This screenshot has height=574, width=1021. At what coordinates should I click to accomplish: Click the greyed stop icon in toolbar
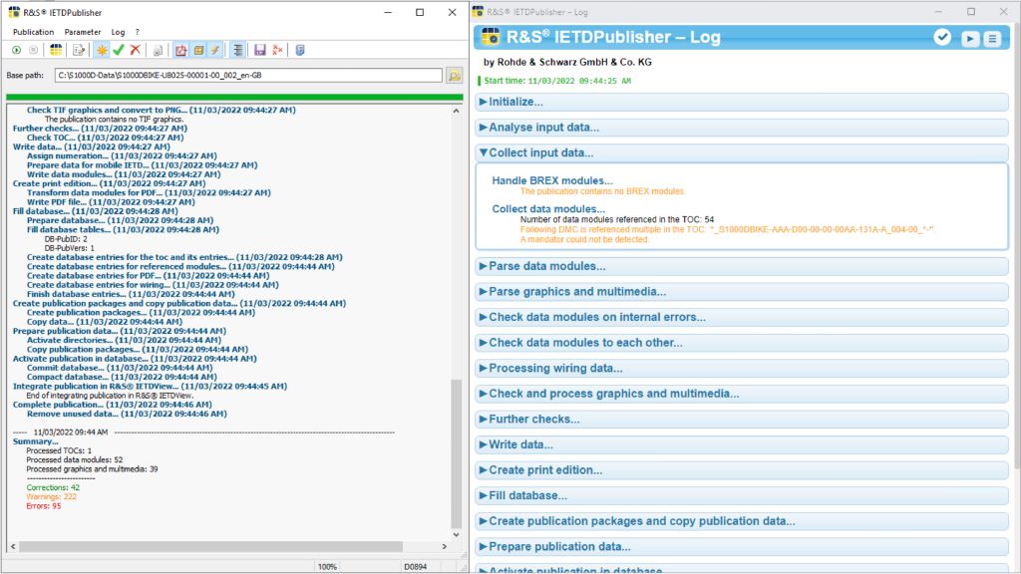click(x=33, y=50)
